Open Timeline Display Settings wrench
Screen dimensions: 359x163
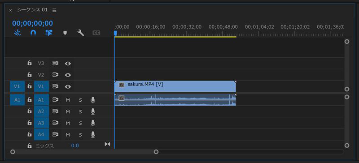click(x=81, y=33)
